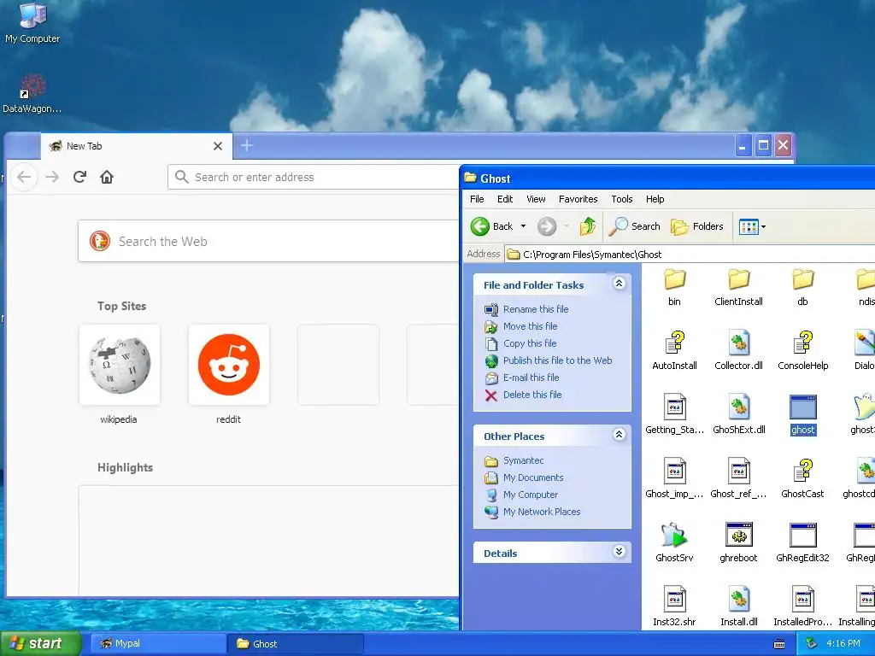Image resolution: width=875 pixels, height=656 pixels.
Task: Open the File menu in Ghost window
Action: (x=477, y=199)
